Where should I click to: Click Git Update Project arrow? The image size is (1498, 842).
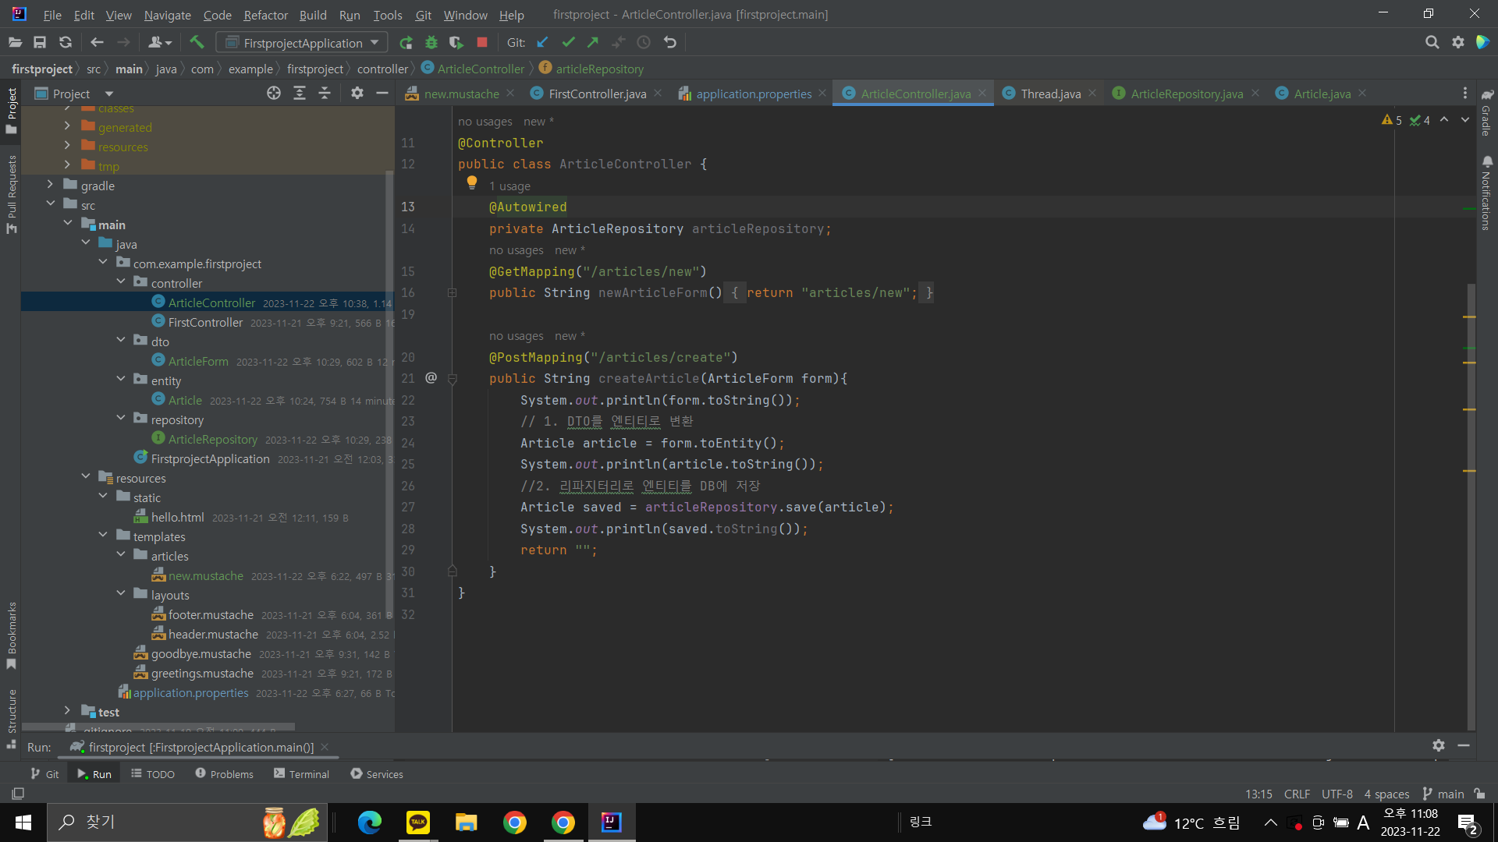pyautogui.click(x=543, y=43)
